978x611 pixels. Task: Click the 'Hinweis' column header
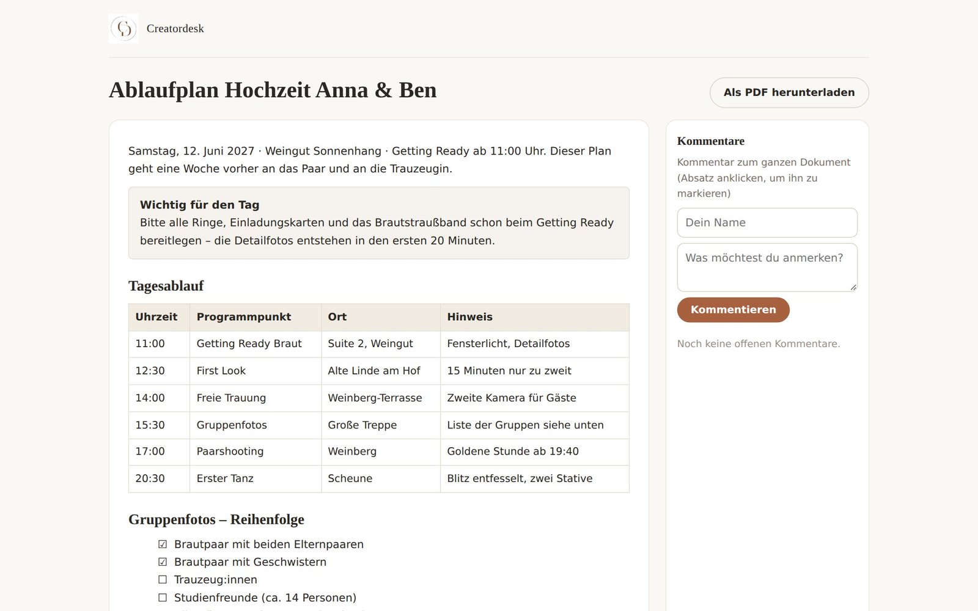point(534,317)
